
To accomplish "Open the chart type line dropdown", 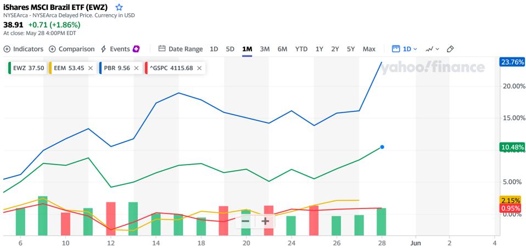I will [432, 49].
